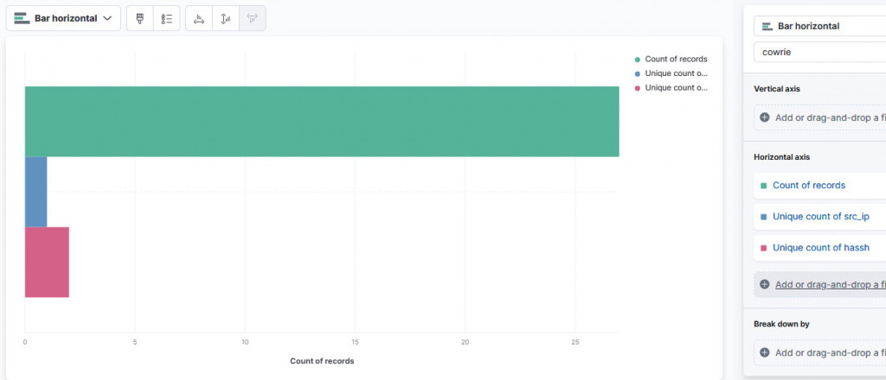Screen dimensions: 886x380
Task: Click plus icon in Break down by section
Action: (x=764, y=352)
